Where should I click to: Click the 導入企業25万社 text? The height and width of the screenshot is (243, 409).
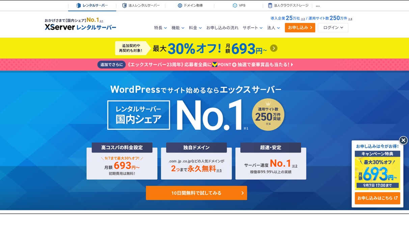[x=285, y=18]
